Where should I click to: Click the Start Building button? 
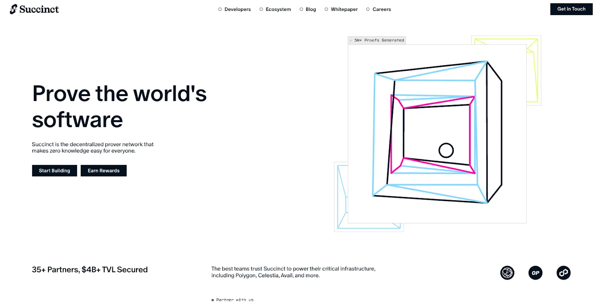[x=55, y=171]
